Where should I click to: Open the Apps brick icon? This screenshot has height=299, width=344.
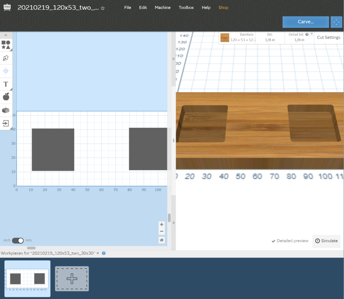[6, 110]
